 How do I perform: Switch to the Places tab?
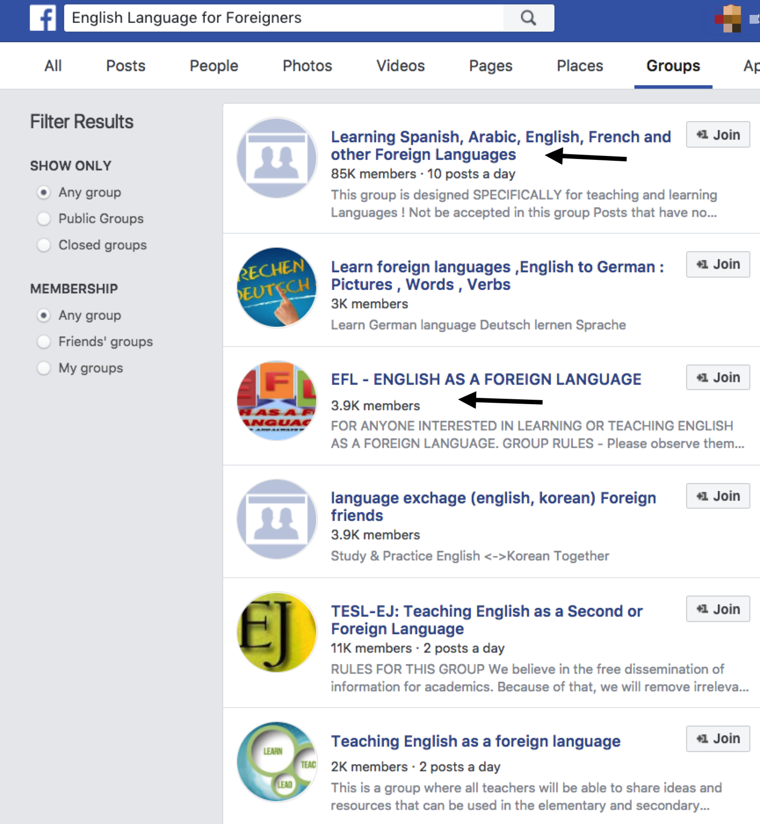click(580, 66)
